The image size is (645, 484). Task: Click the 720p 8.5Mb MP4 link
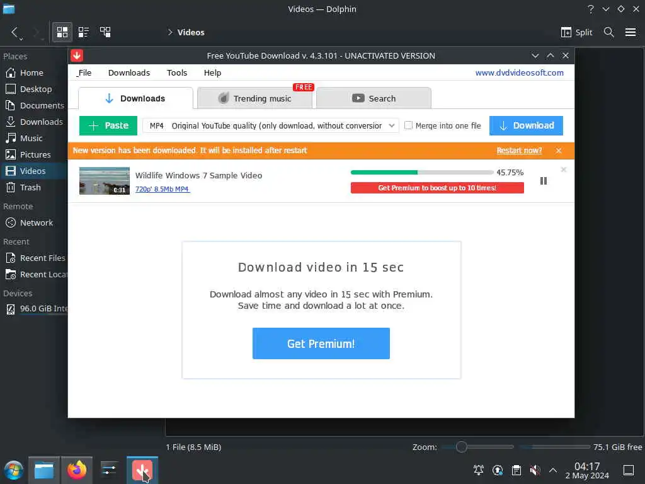point(162,189)
